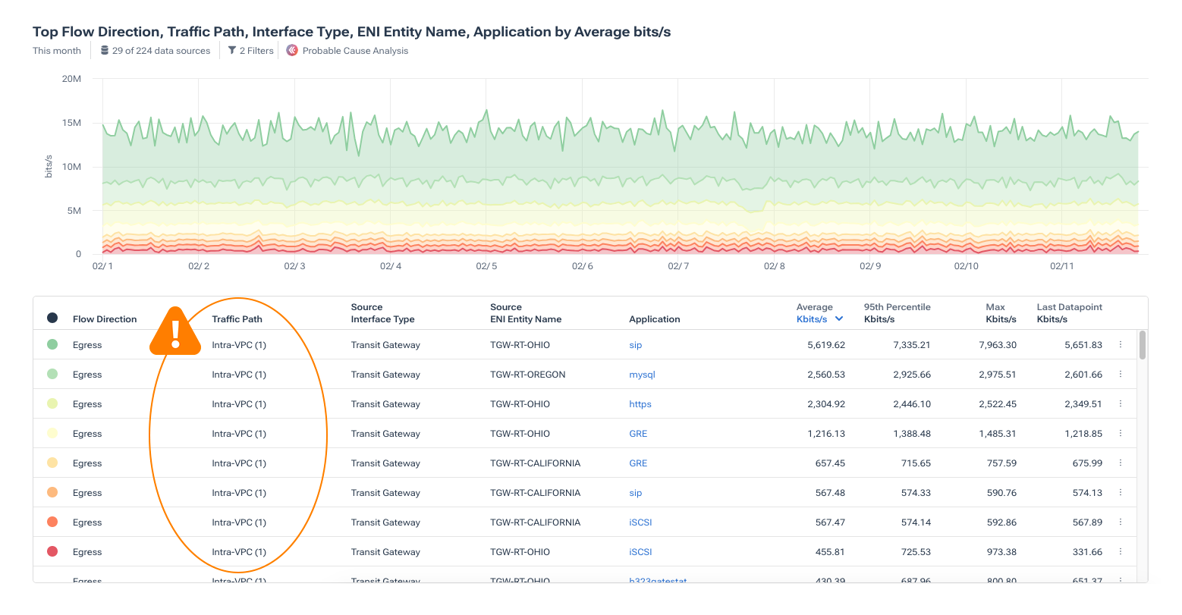Click last datapoint value '331.66'

pyautogui.click(x=1087, y=552)
